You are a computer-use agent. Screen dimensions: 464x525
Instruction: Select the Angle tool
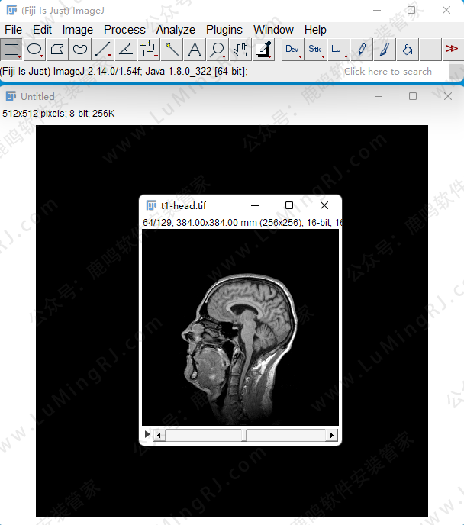coord(126,50)
